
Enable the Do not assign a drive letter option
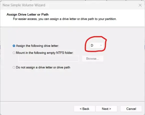pyautogui.click(x=14, y=67)
